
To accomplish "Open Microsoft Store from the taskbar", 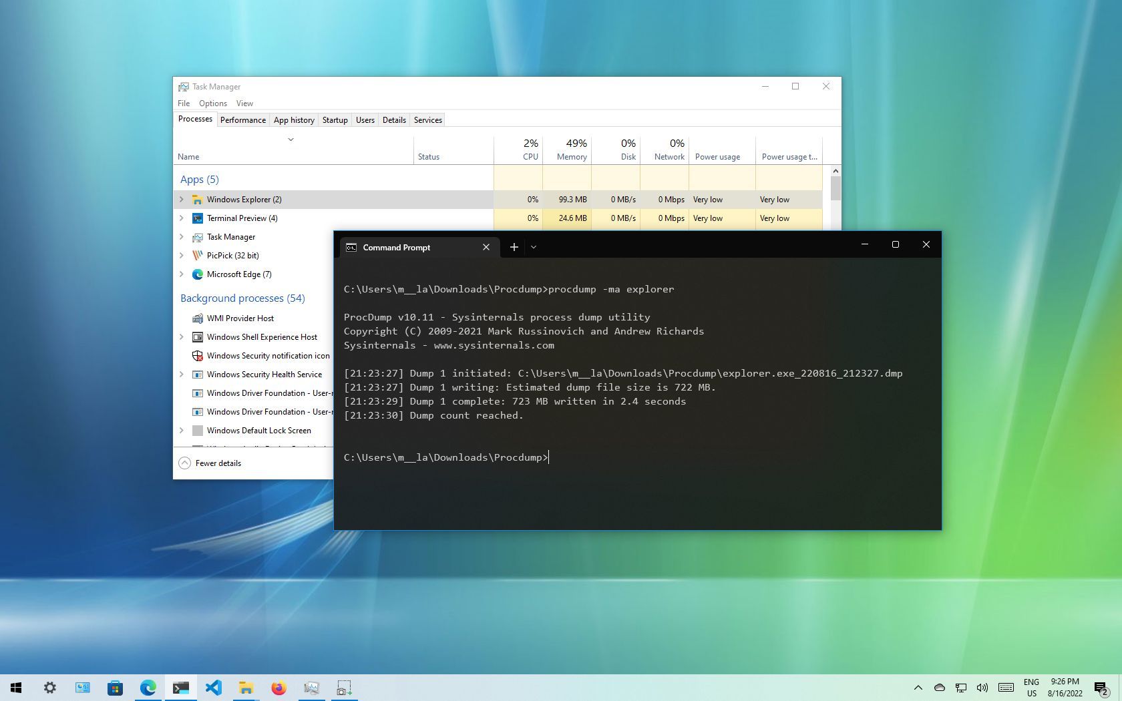I will pos(116,688).
